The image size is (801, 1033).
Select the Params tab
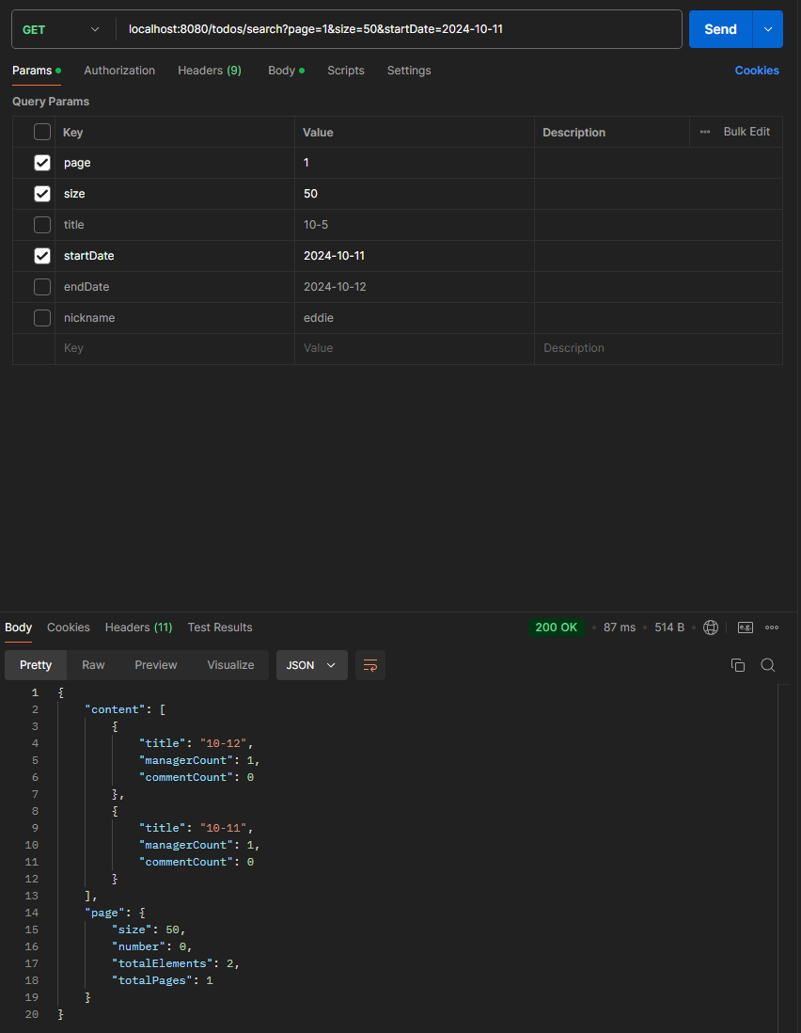(x=37, y=71)
